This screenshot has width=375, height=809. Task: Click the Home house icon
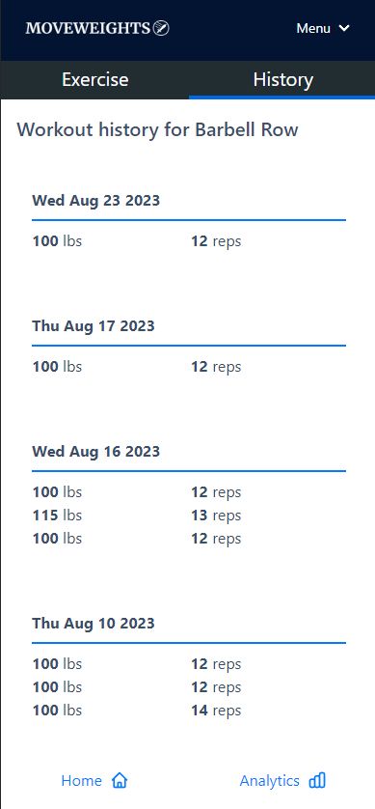120,781
